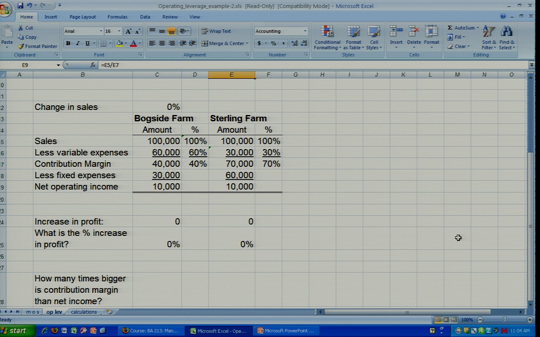Click the Format Painter tool
540x337 pixels.
38,46
